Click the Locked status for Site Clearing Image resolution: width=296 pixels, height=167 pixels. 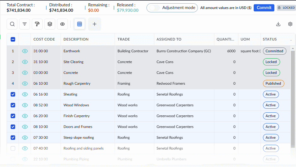tap(271, 62)
